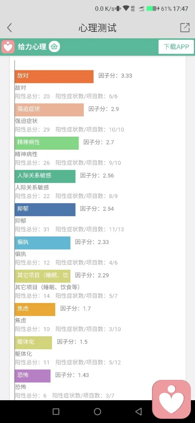Select the orange 敌对 bar
Screen dimensions: 195x423
pos(54,76)
